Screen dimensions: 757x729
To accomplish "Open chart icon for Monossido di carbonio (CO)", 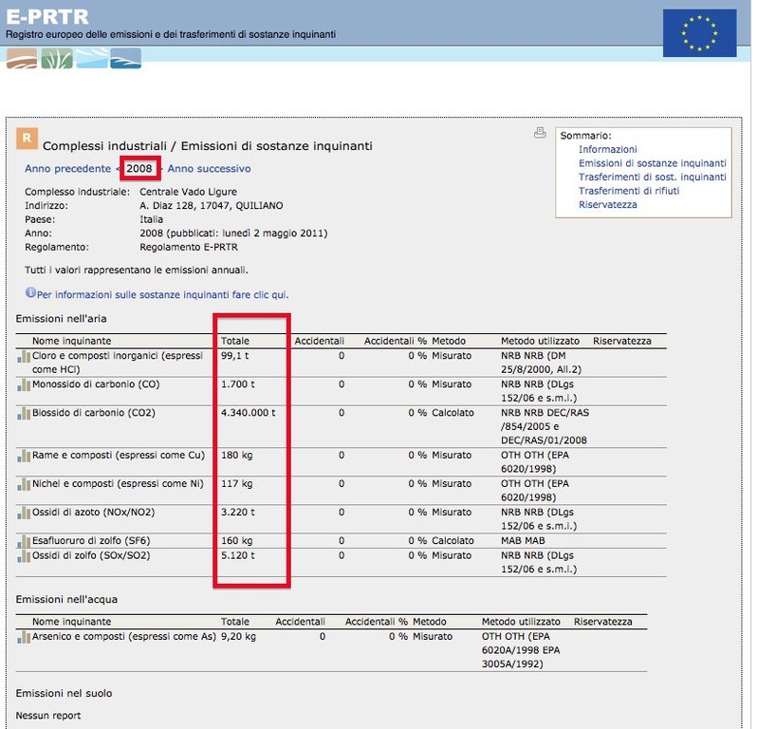I will 23,384.
